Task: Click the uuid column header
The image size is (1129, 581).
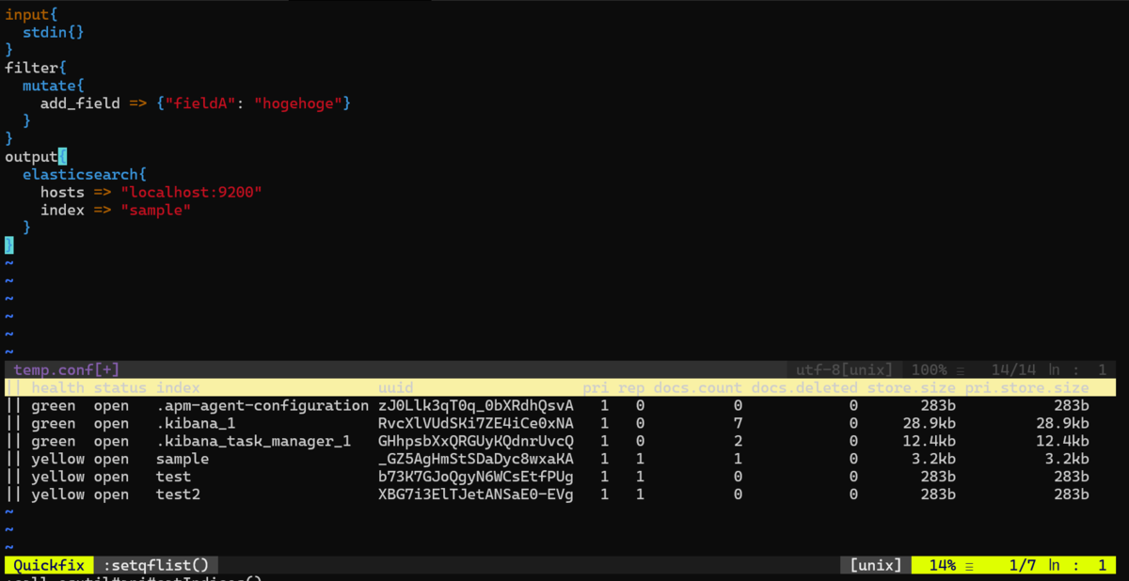Action: pos(396,387)
